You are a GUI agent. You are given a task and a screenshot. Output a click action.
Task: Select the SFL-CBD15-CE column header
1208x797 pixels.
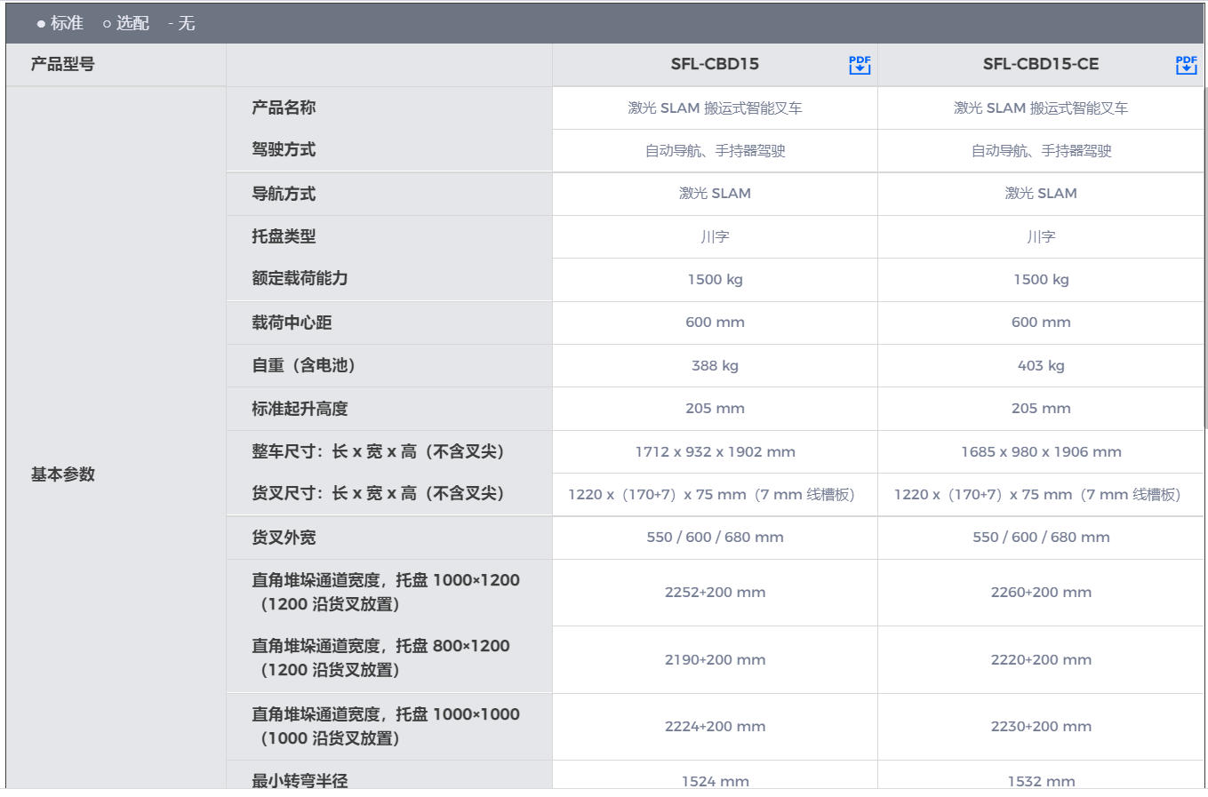point(1040,64)
